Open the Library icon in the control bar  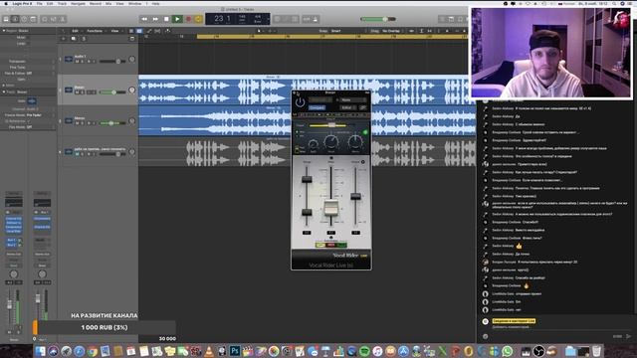point(6,19)
